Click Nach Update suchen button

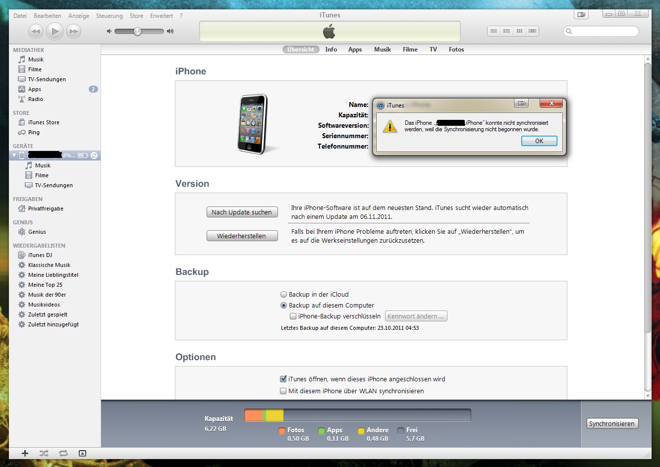242,212
